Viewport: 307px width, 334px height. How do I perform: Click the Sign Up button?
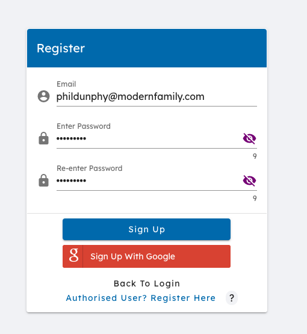(x=146, y=229)
